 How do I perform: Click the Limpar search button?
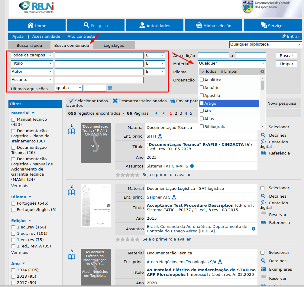286,64
